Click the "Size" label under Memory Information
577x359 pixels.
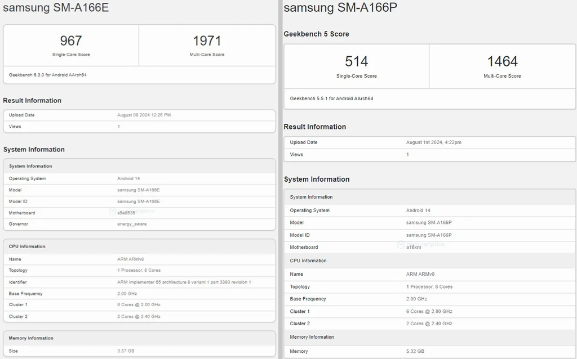14,351
